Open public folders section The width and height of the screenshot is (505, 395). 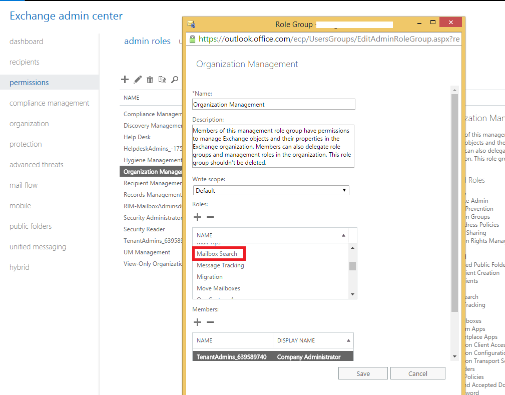point(31,226)
